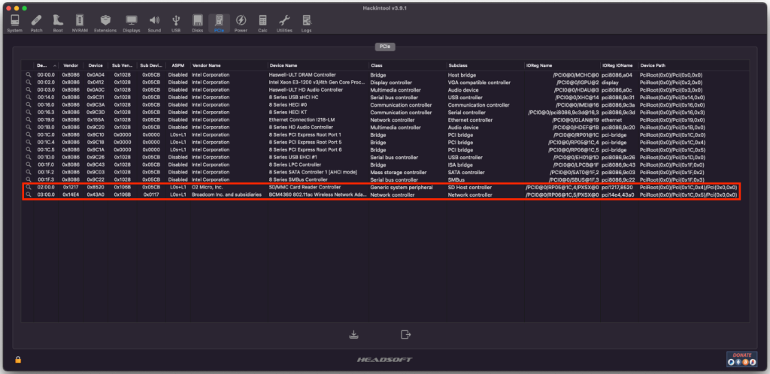Open the Displays section

point(132,23)
